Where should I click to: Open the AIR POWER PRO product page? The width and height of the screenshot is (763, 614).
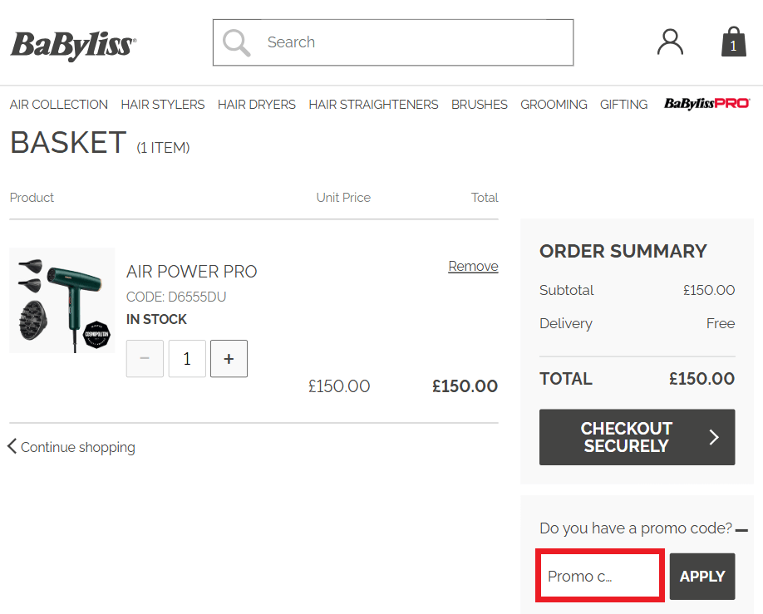tap(191, 272)
